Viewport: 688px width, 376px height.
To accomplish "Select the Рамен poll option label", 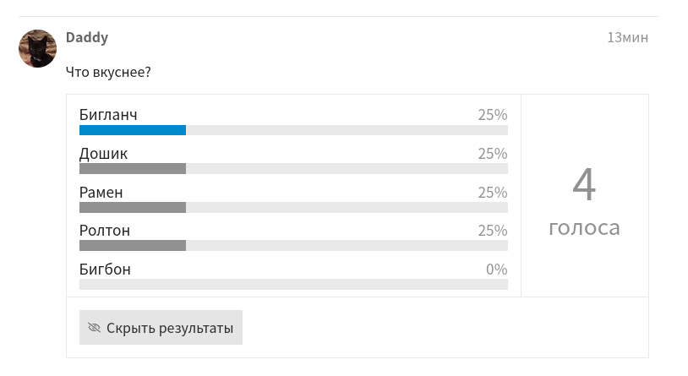I will [x=101, y=192].
